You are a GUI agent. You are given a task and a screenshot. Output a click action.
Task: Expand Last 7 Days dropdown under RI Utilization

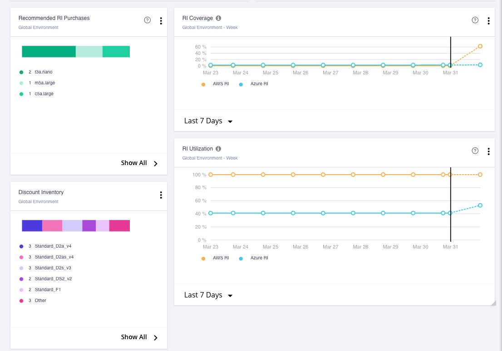208,295
